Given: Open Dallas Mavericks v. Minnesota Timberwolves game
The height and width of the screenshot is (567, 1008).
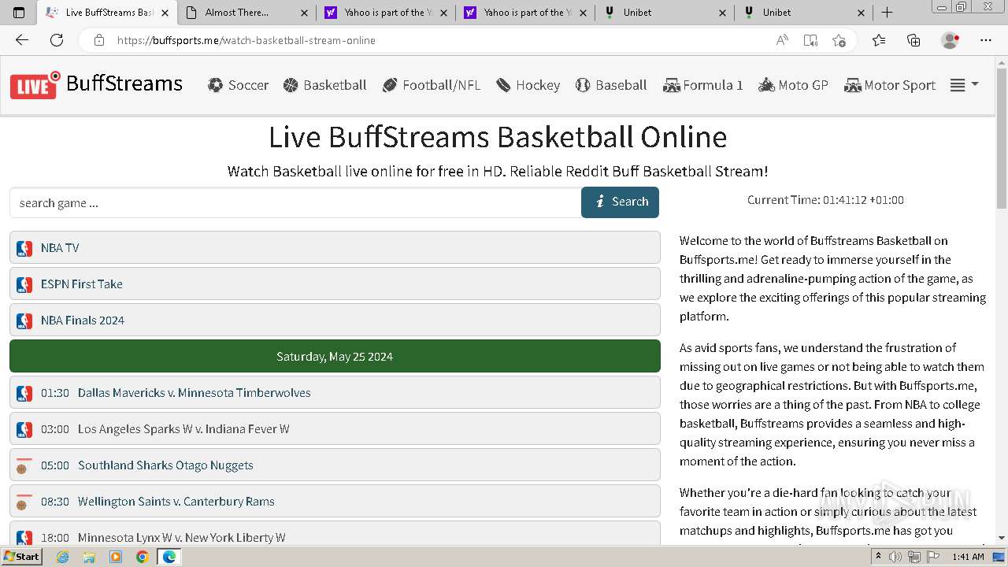Looking at the screenshot, I should 335,393.
